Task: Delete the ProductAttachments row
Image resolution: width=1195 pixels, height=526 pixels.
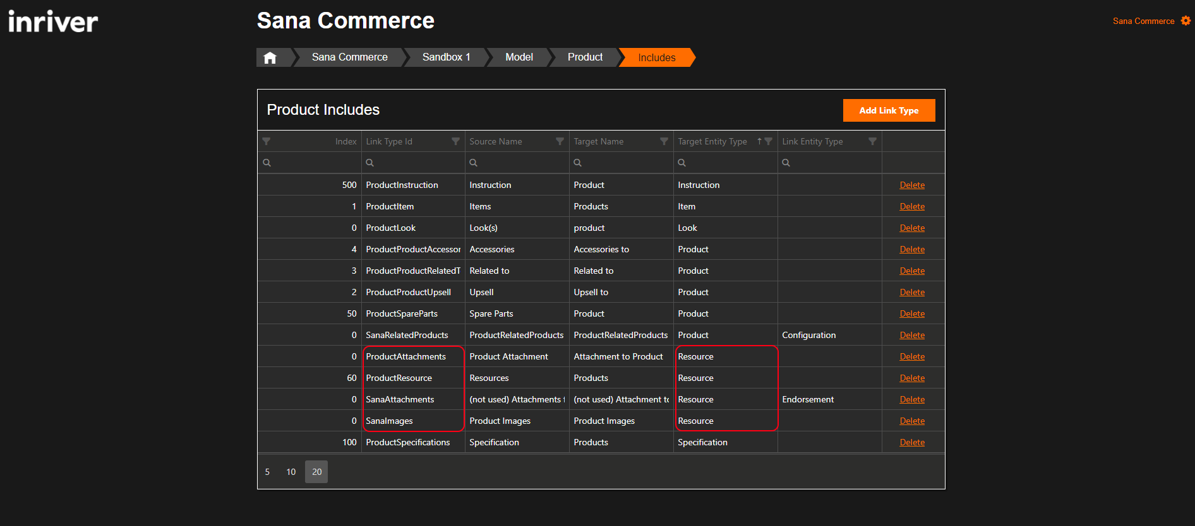Action: pos(912,356)
